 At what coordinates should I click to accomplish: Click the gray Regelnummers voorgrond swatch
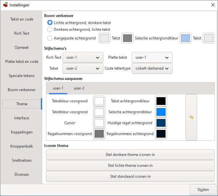(x=99, y=134)
